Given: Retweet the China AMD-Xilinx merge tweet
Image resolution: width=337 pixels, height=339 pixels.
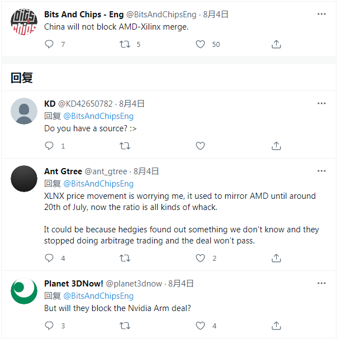Looking at the screenshot, I should point(125,45).
